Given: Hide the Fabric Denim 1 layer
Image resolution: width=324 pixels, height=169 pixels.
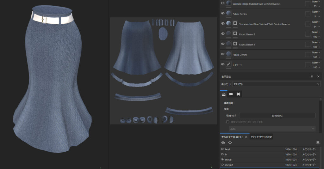Looking at the screenshot, I should [x=223, y=44].
